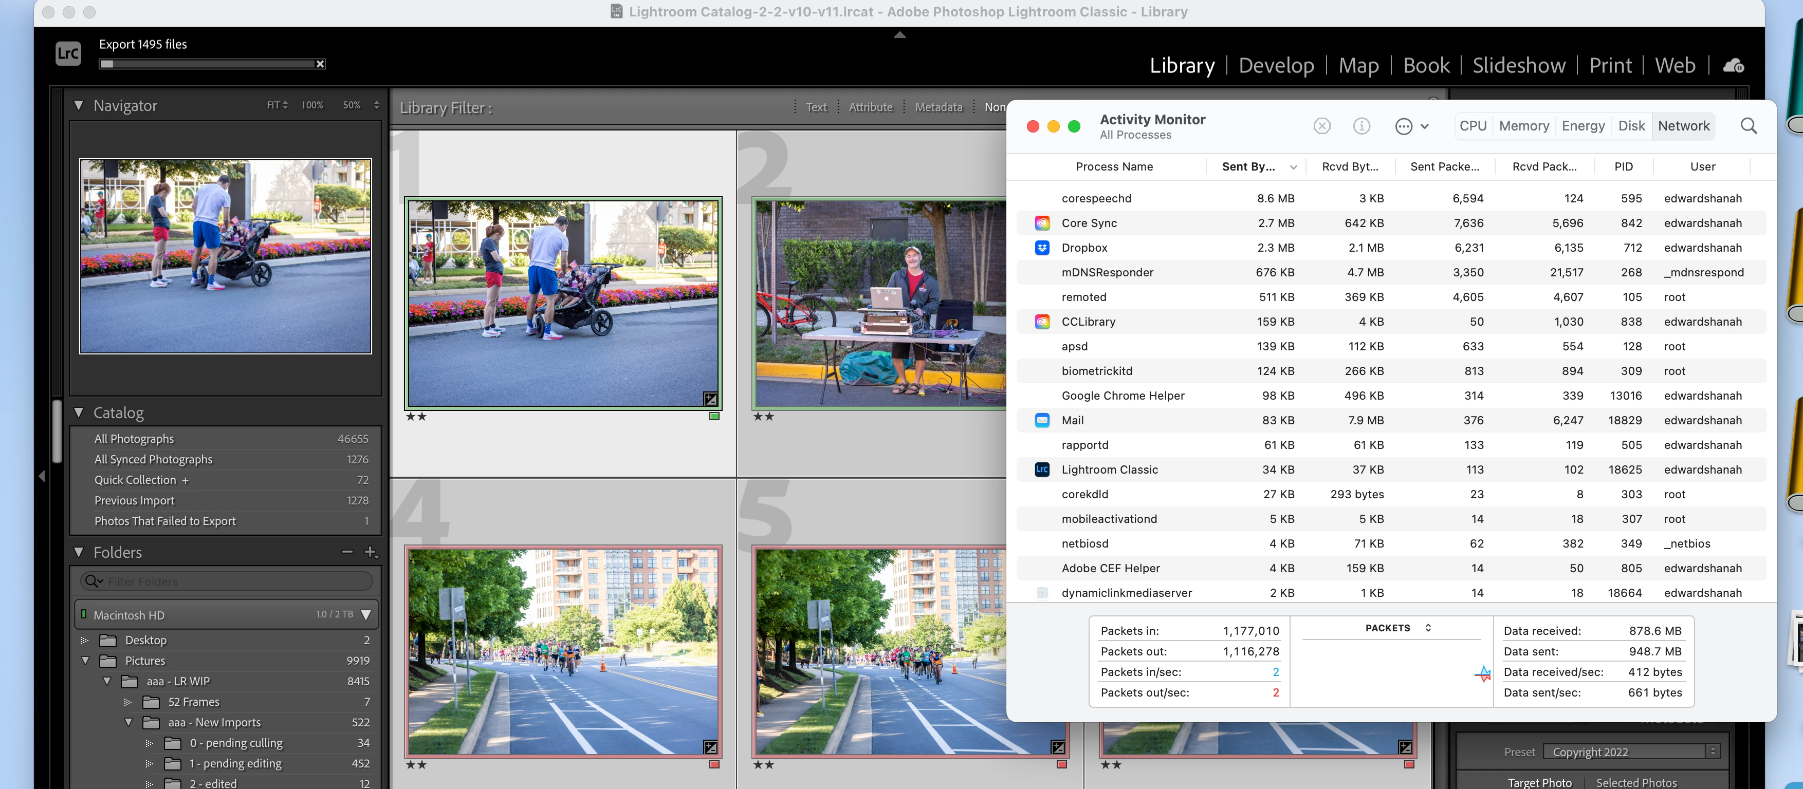Cancel the export with progress X
1803x789 pixels.
[x=320, y=64]
